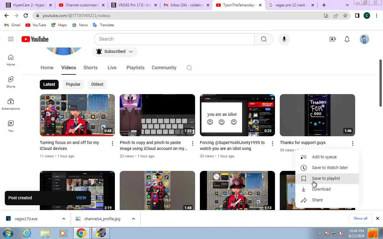Expand the Subscribed notification dropdown
The height and width of the screenshot is (239, 383).
[x=115, y=51]
